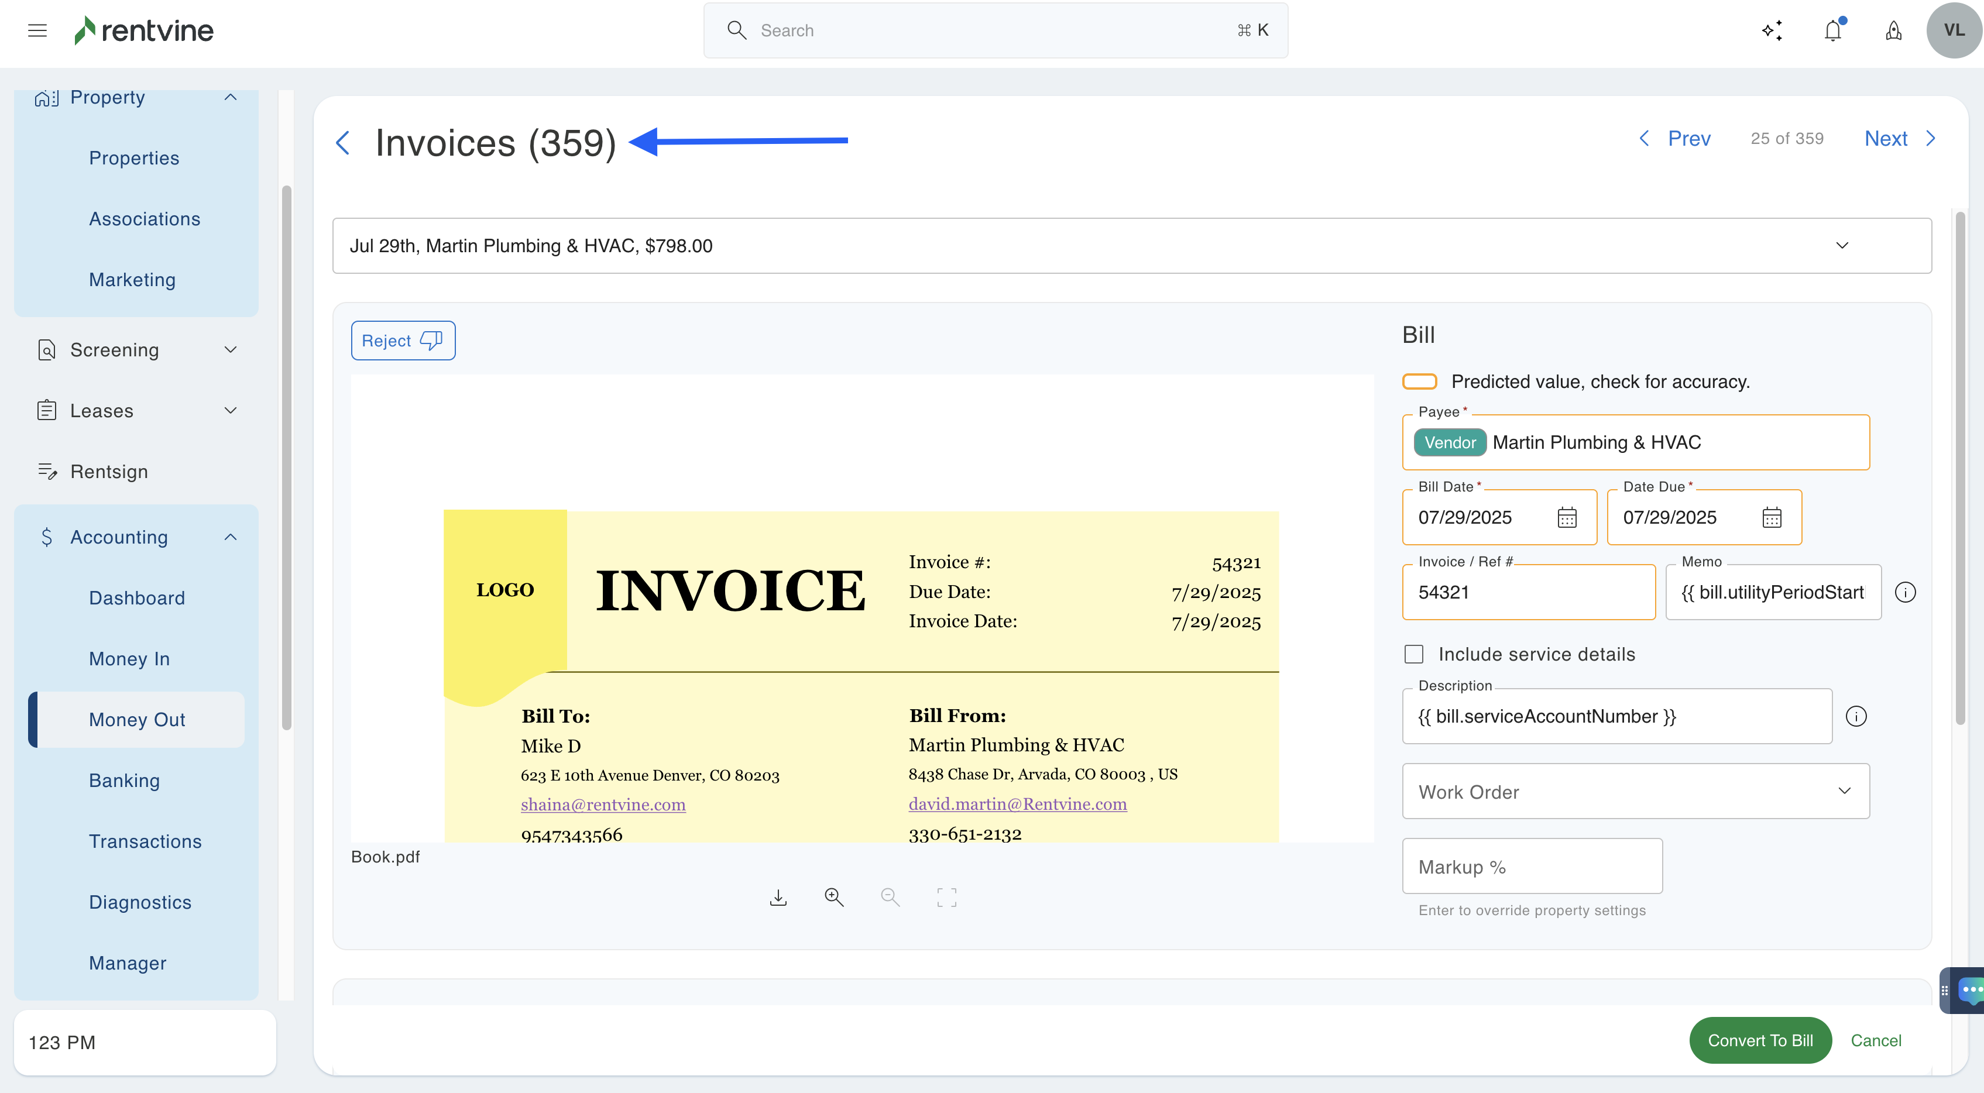Open the Bill Date calendar picker
Viewport: 1984px width, 1093px height.
click(x=1567, y=518)
